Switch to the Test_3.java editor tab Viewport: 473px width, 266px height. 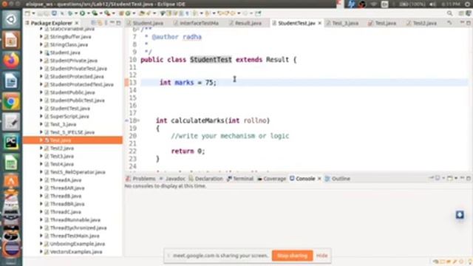(342, 23)
